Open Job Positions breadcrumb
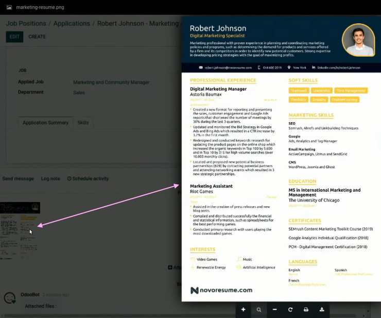Image resolution: width=381 pixels, height=318 pixels. coord(26,24)
